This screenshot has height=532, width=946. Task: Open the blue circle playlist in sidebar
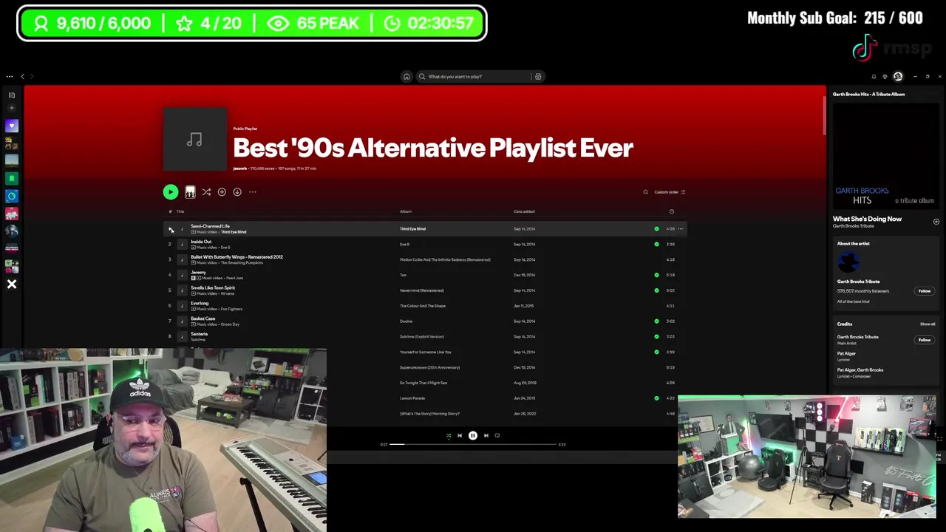click(12, 196)
